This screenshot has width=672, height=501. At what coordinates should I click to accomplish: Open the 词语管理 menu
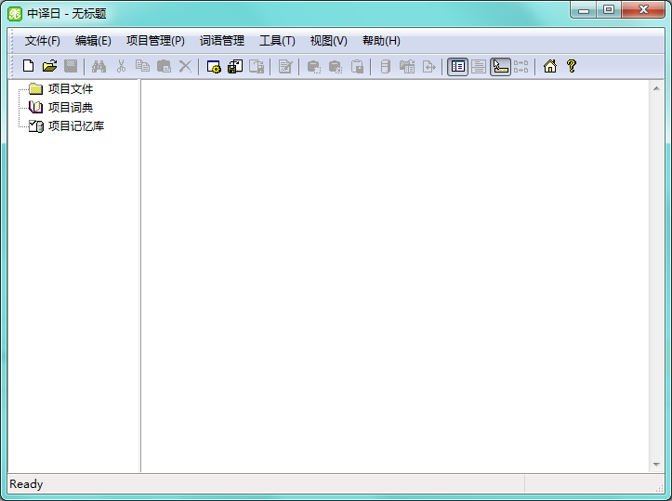point(222,41)
